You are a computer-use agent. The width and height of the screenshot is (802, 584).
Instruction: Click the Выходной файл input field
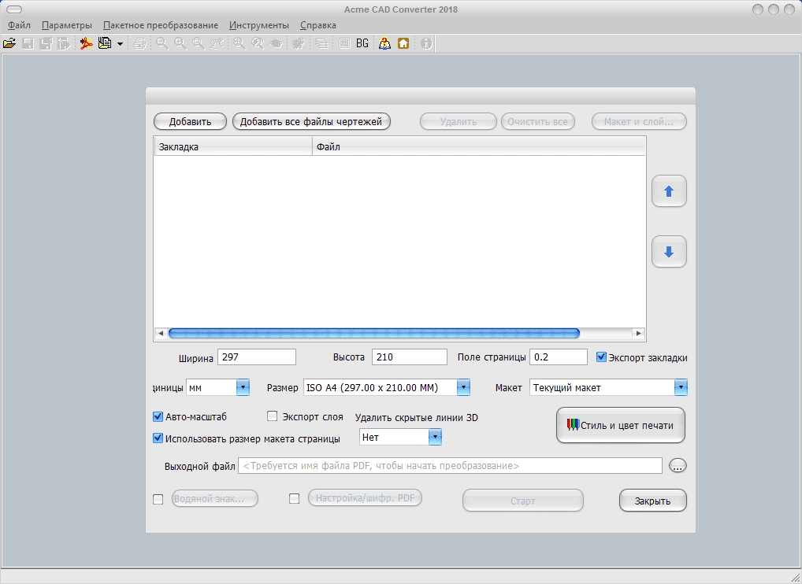tap(450, 465)
